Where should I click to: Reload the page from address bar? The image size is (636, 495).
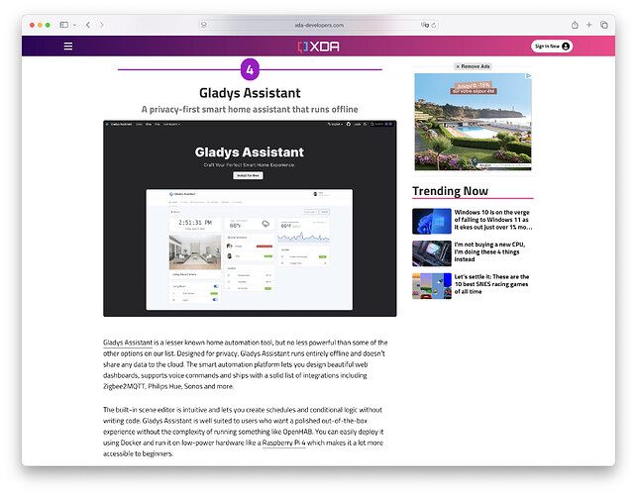pos(434,24)
